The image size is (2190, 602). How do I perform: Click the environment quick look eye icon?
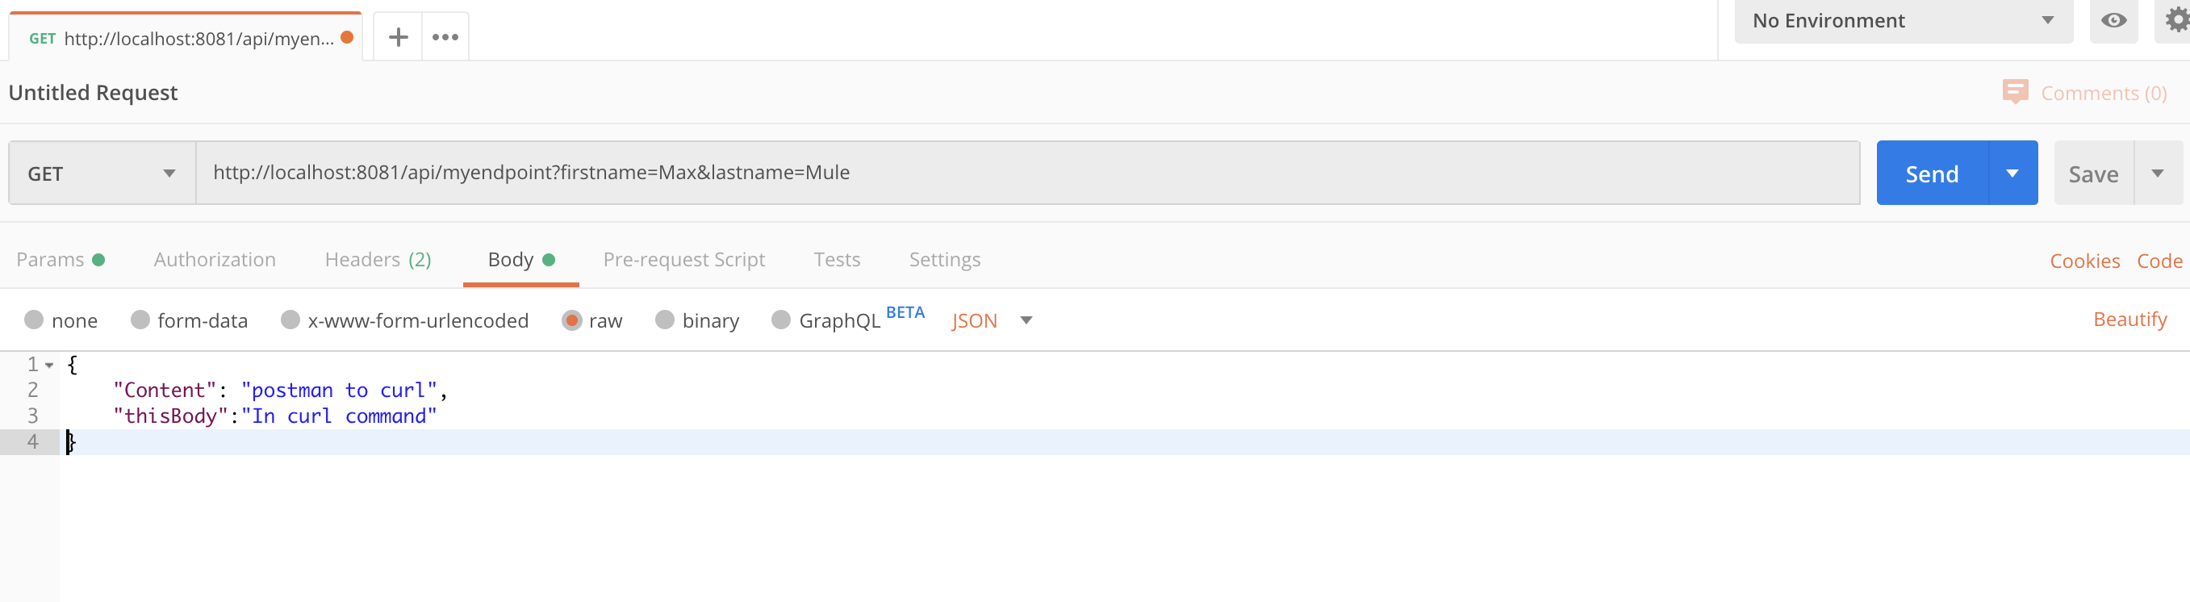(2113, 20)
